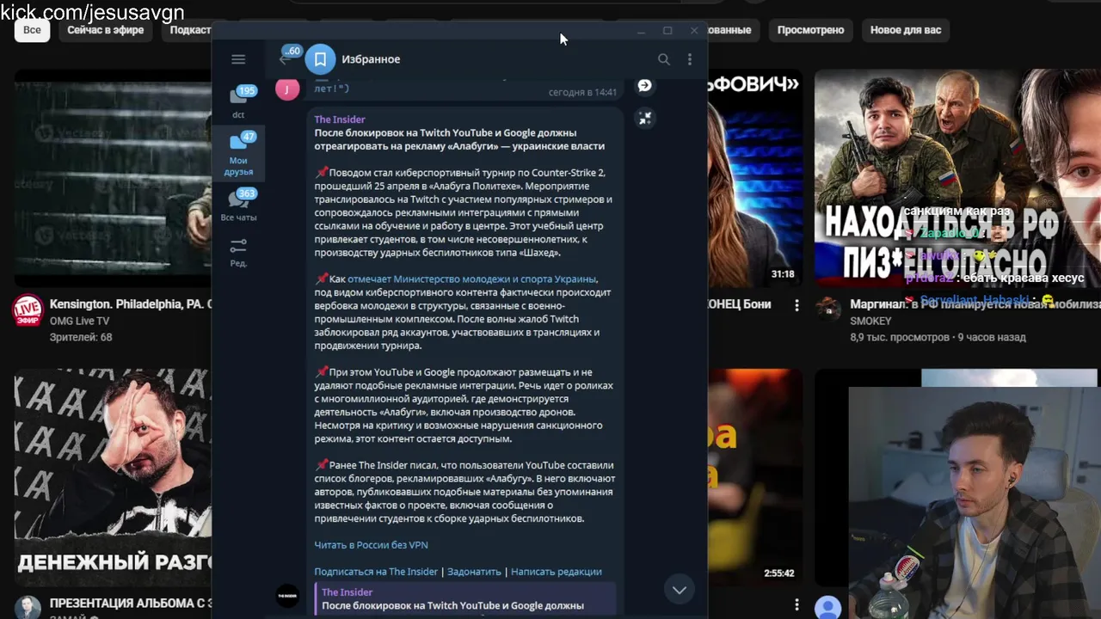The width and height of the screenshot is (1101, 619).
Task: Click the SMOKEY channel avatar
Action: click(828, 309)
